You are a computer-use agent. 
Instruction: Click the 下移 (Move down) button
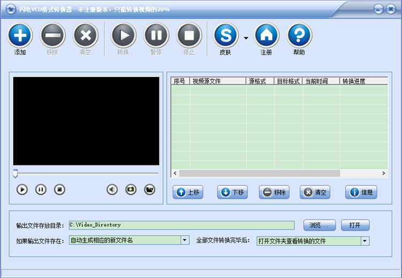[232, 192]
